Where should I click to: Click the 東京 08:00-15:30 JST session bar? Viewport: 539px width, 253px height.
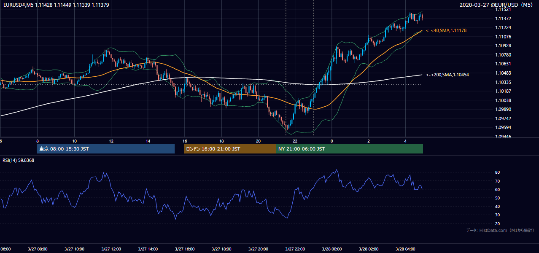pyautogui.click(x=105, y=149)
